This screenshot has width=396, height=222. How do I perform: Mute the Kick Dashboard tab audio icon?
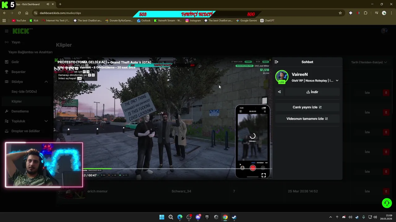pos(48,4)
